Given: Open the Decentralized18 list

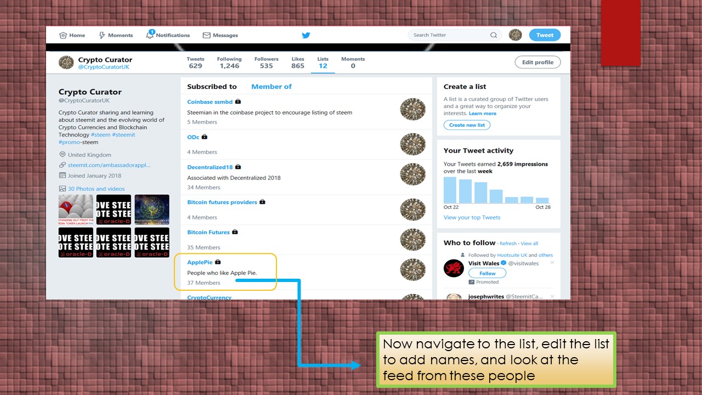Looking at the screenshot, I should pyautogui.click(x=210, y=167).
